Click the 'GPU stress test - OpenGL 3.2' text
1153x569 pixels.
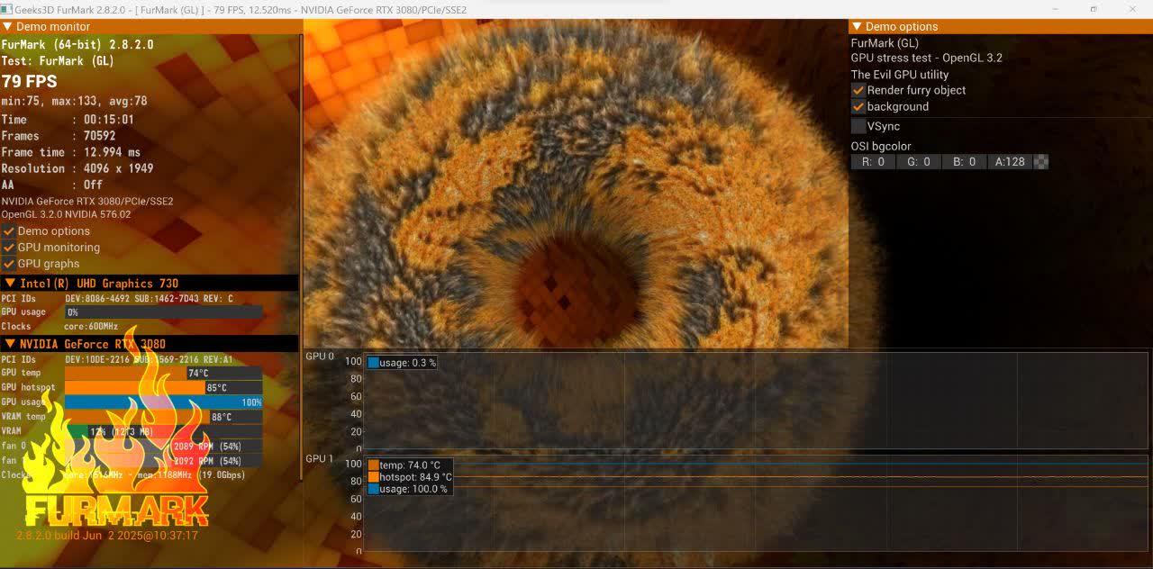click(927, 58)
